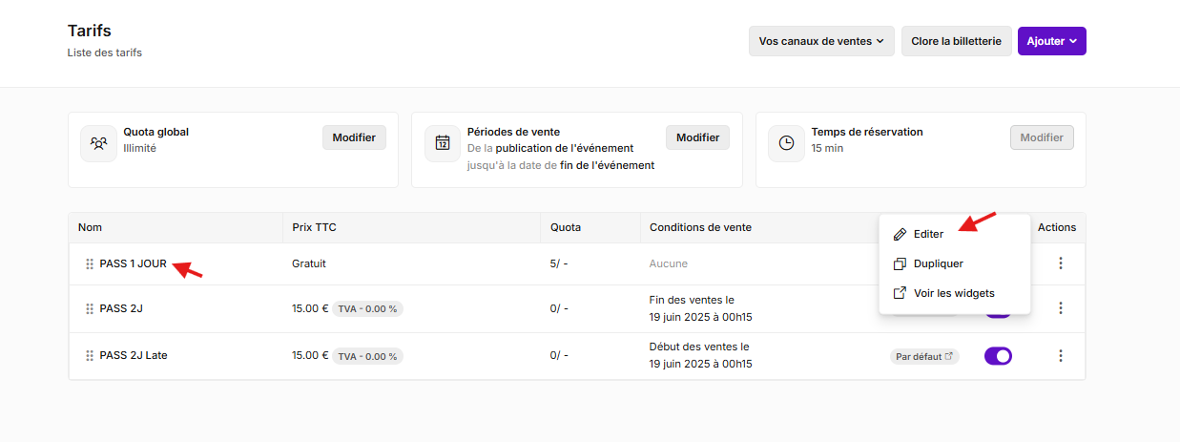The width and height of the screenshot is (1180, 442).
Task: Click the Quota global people icon
Action: coord(99,143)
